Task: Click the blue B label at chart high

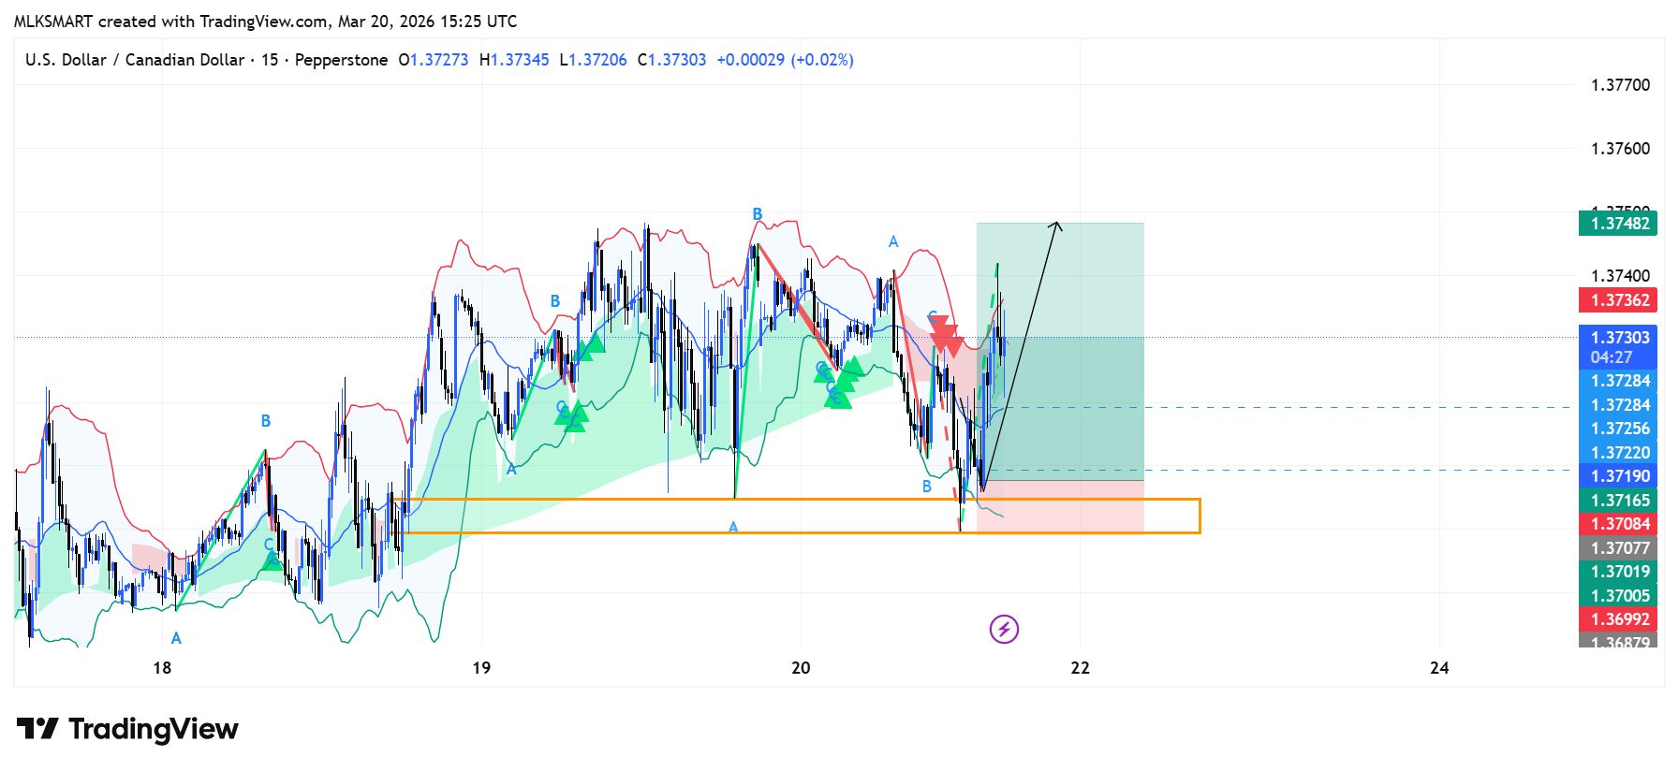Action: point(758,214)
